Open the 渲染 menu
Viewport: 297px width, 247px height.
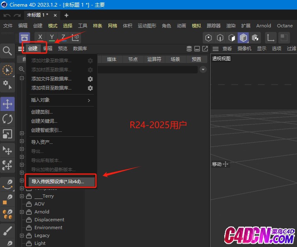click(x=231, y=26)
